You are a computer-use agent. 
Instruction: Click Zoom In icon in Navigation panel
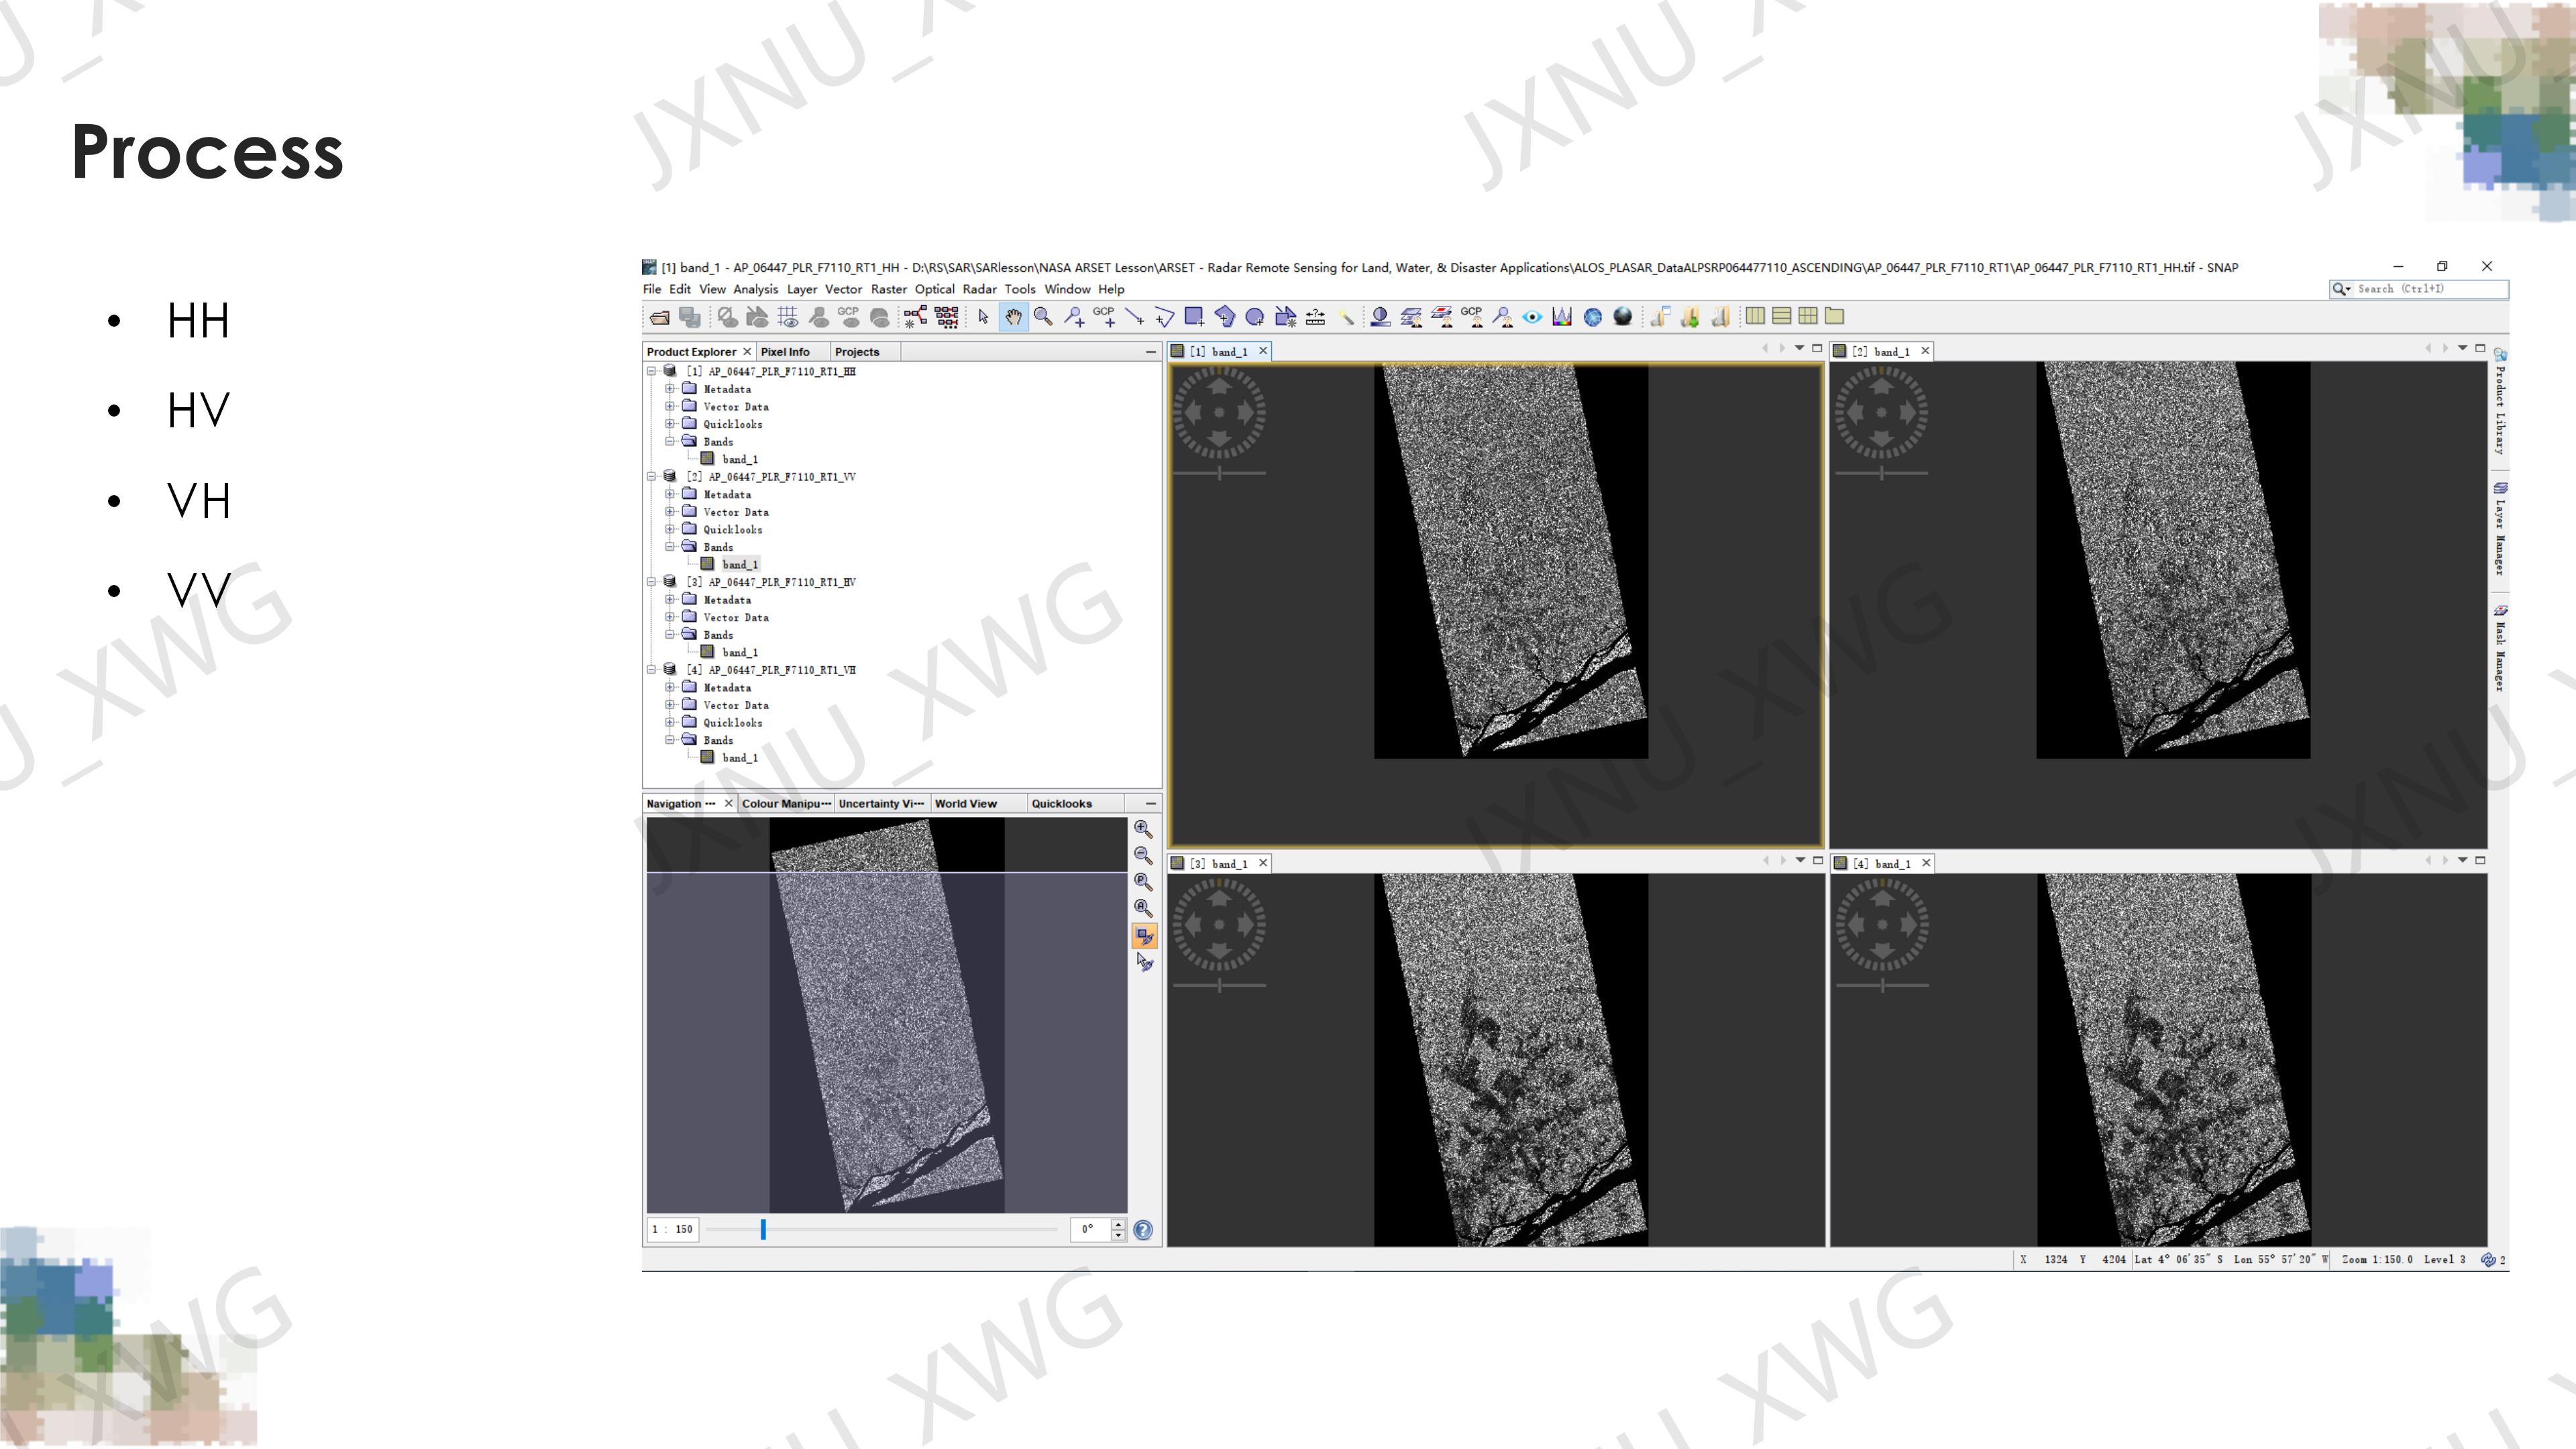click(1143, 829)
